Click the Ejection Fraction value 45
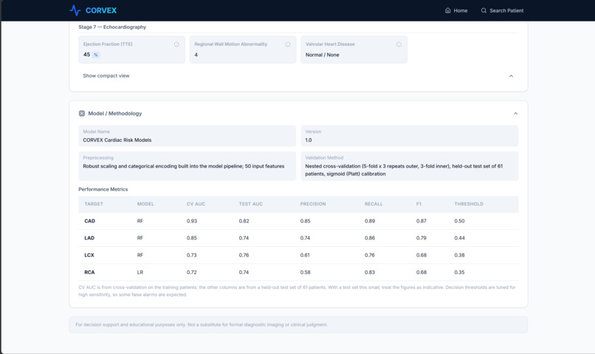 pyautogui.click(x=86, y=55)
